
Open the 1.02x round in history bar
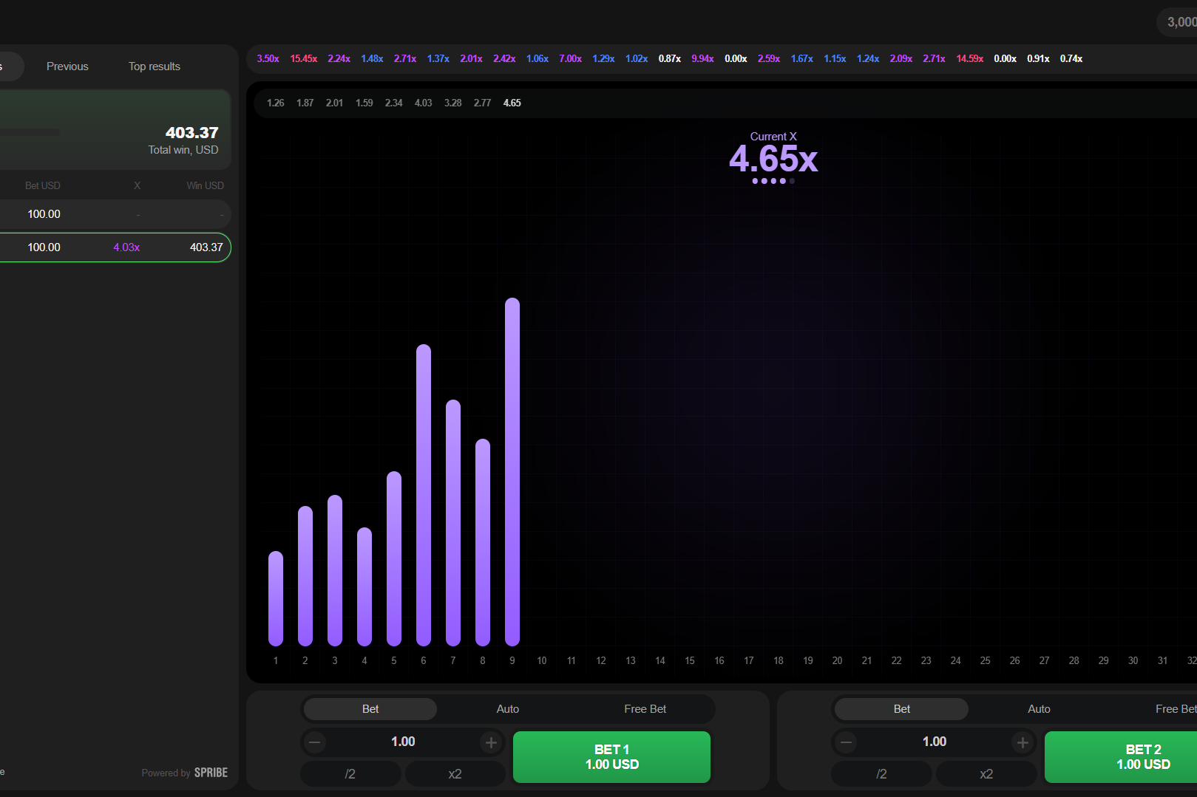pos(637,58)
